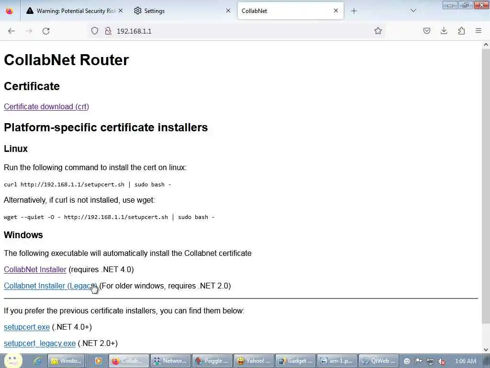The height and width of the screenshot is (368, 490).
Task: Close the CollabNet tab
Action: 336,11
